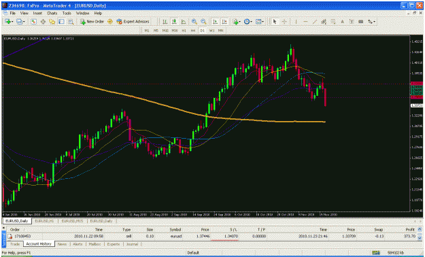Open the Insert menu
The width and height of the screenshot is (425, 257).
point(37,13)
